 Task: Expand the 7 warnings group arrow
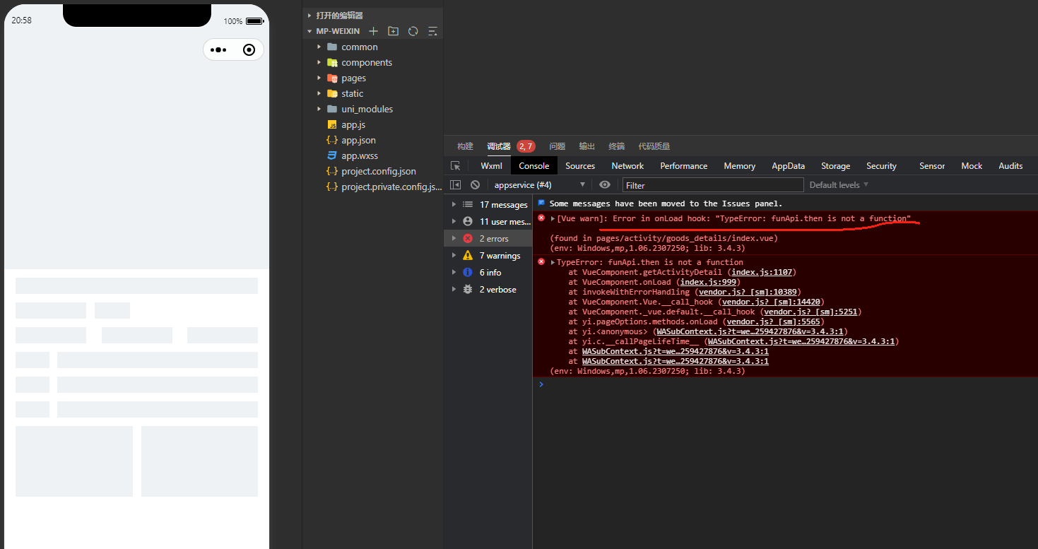(454, 255)
